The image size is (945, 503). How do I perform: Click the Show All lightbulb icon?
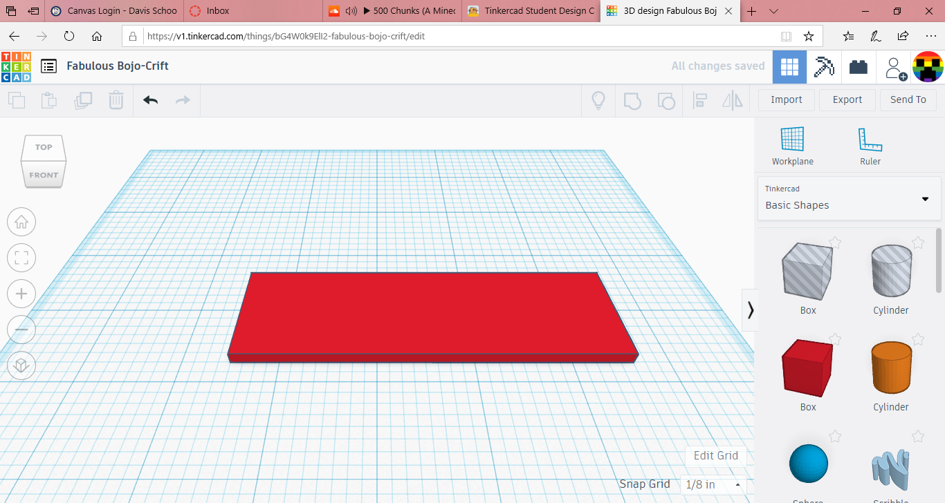[x=598, y=100]
